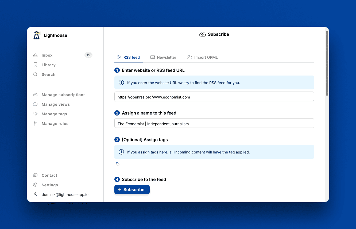Open the Contact chat icon
Screen dimensions: 356x229
(x=35, y=175)
